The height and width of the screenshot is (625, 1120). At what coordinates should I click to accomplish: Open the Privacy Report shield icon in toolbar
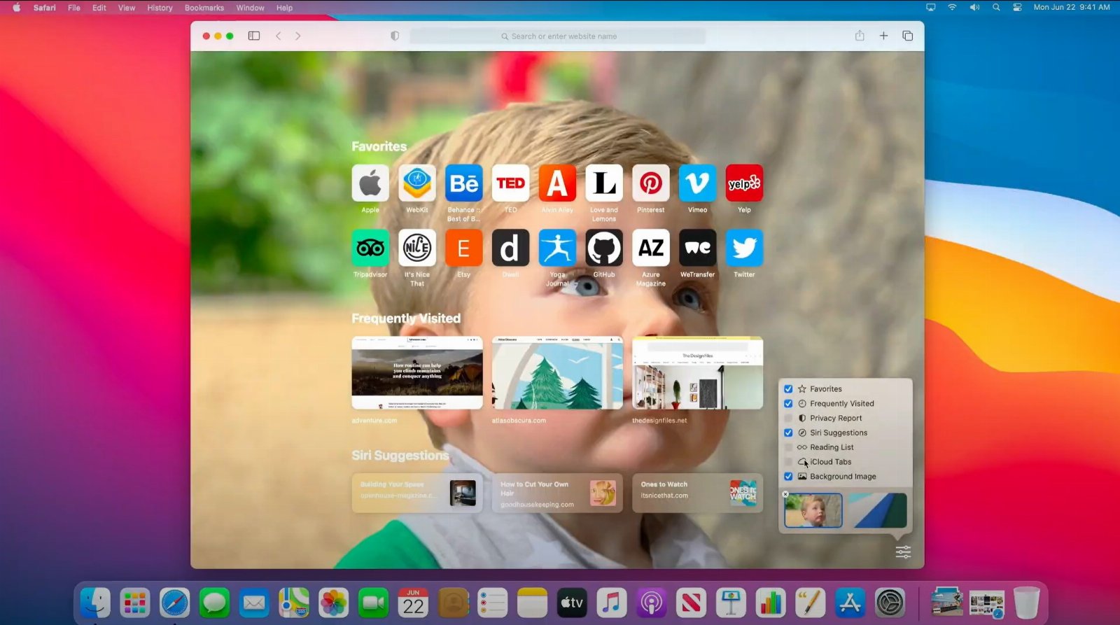coord(395,36)
